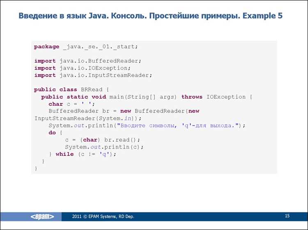Click the import java.io.IOException line
This screenshot has height=230, width=308.
tap(82, 68)
